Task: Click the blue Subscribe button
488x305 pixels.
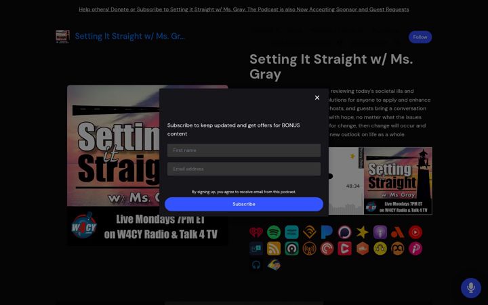Action: pyautogui.click(x=244, y=204)
